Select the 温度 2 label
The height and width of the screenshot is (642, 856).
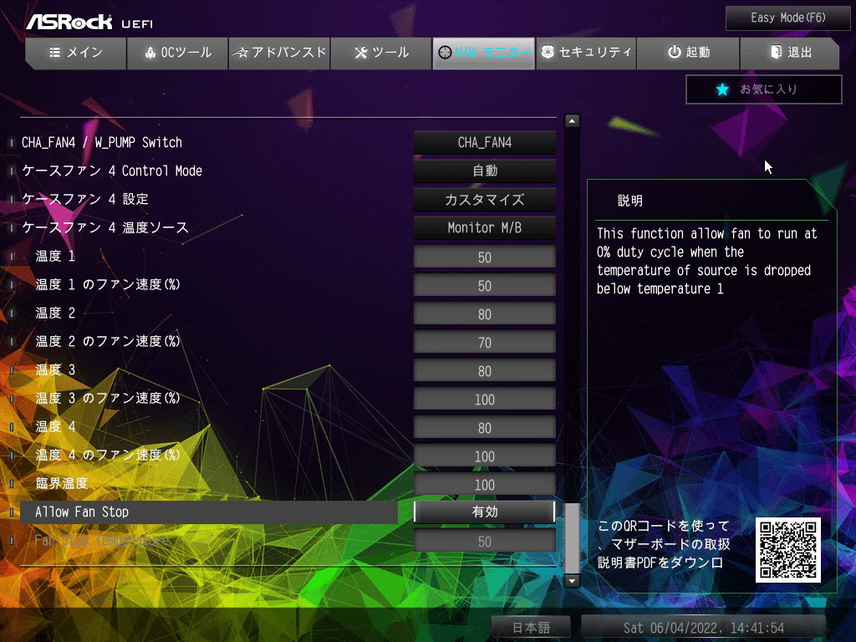click(x=55, y=313)
